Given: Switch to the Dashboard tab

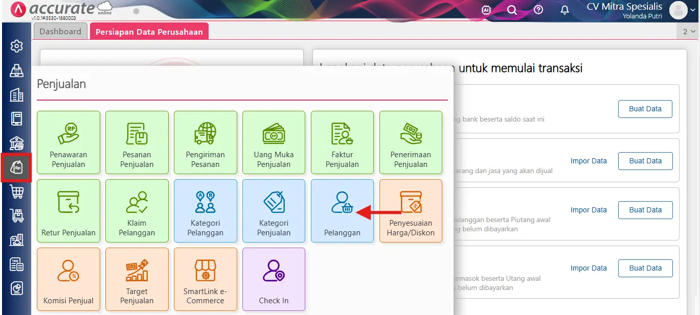Looking at the screenshot, I should coord(60,31).
